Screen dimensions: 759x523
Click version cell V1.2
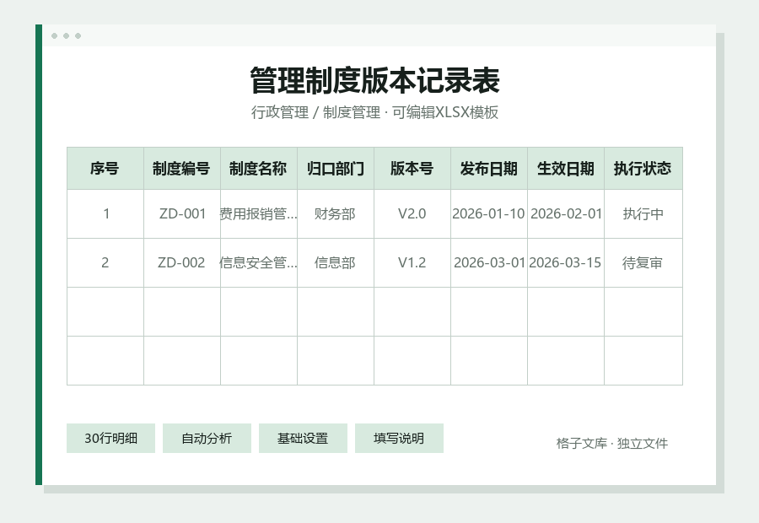(412, 262)
